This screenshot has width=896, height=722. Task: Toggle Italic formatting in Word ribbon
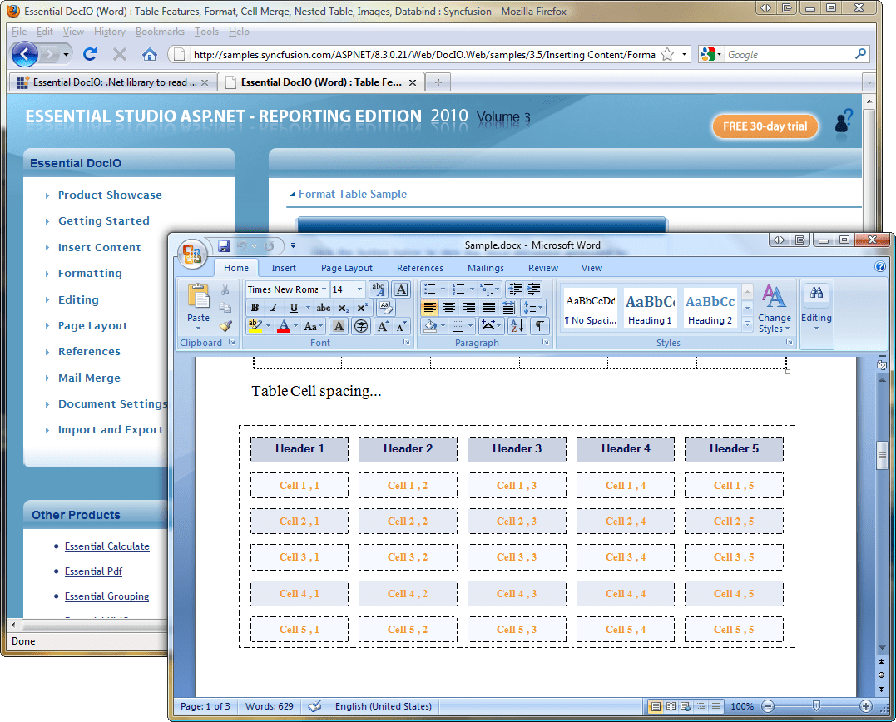point(274,308)
